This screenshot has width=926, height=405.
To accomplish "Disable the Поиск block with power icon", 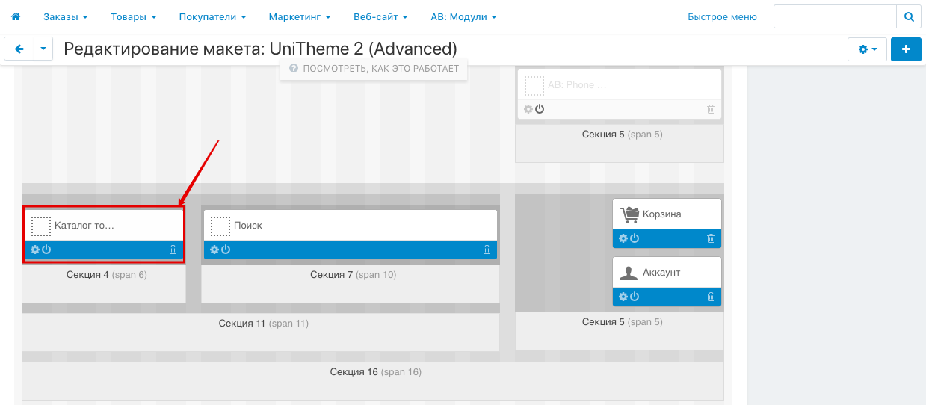I will point(226,250).
